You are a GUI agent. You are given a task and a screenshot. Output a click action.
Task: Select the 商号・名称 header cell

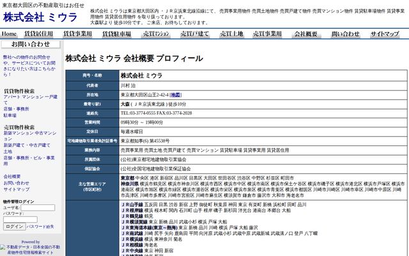click(92, 76)
